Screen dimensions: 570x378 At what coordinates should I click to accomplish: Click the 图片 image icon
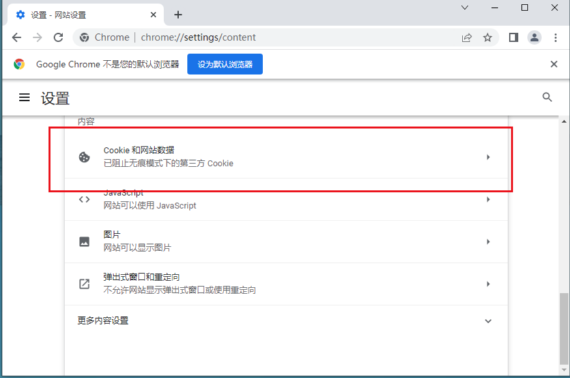tap(84, 241)
